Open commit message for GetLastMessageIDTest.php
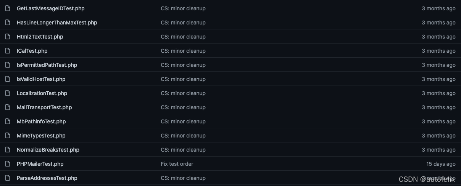This screenshot has width=461, height=186. (183, 8)
